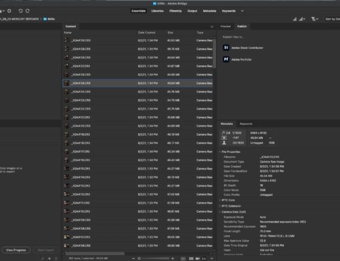Viewport: 340px width, 261px height.
Task: Rotate selection 90° clockwise
Action: coord(27,11)
